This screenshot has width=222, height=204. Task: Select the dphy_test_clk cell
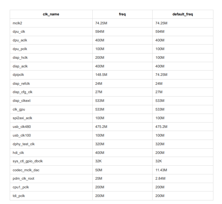(24, 144)
